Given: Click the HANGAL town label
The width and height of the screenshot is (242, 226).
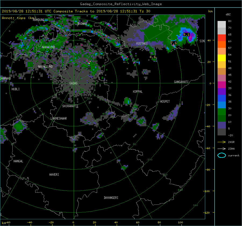Looking at the screenshot, I should [x=18, y=161].
